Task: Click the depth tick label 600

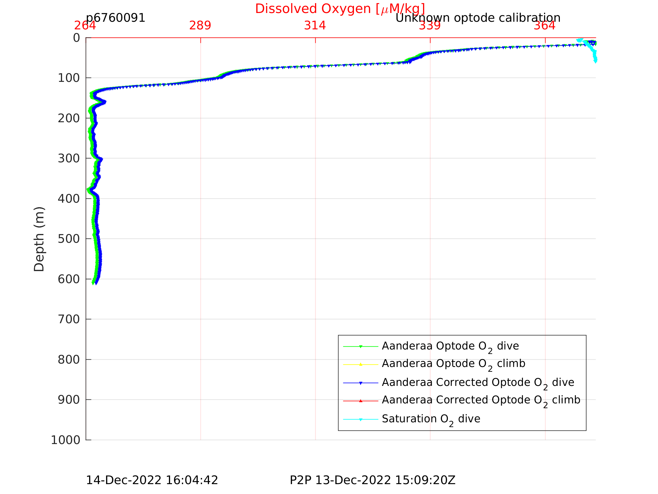Action: [69, 279]
